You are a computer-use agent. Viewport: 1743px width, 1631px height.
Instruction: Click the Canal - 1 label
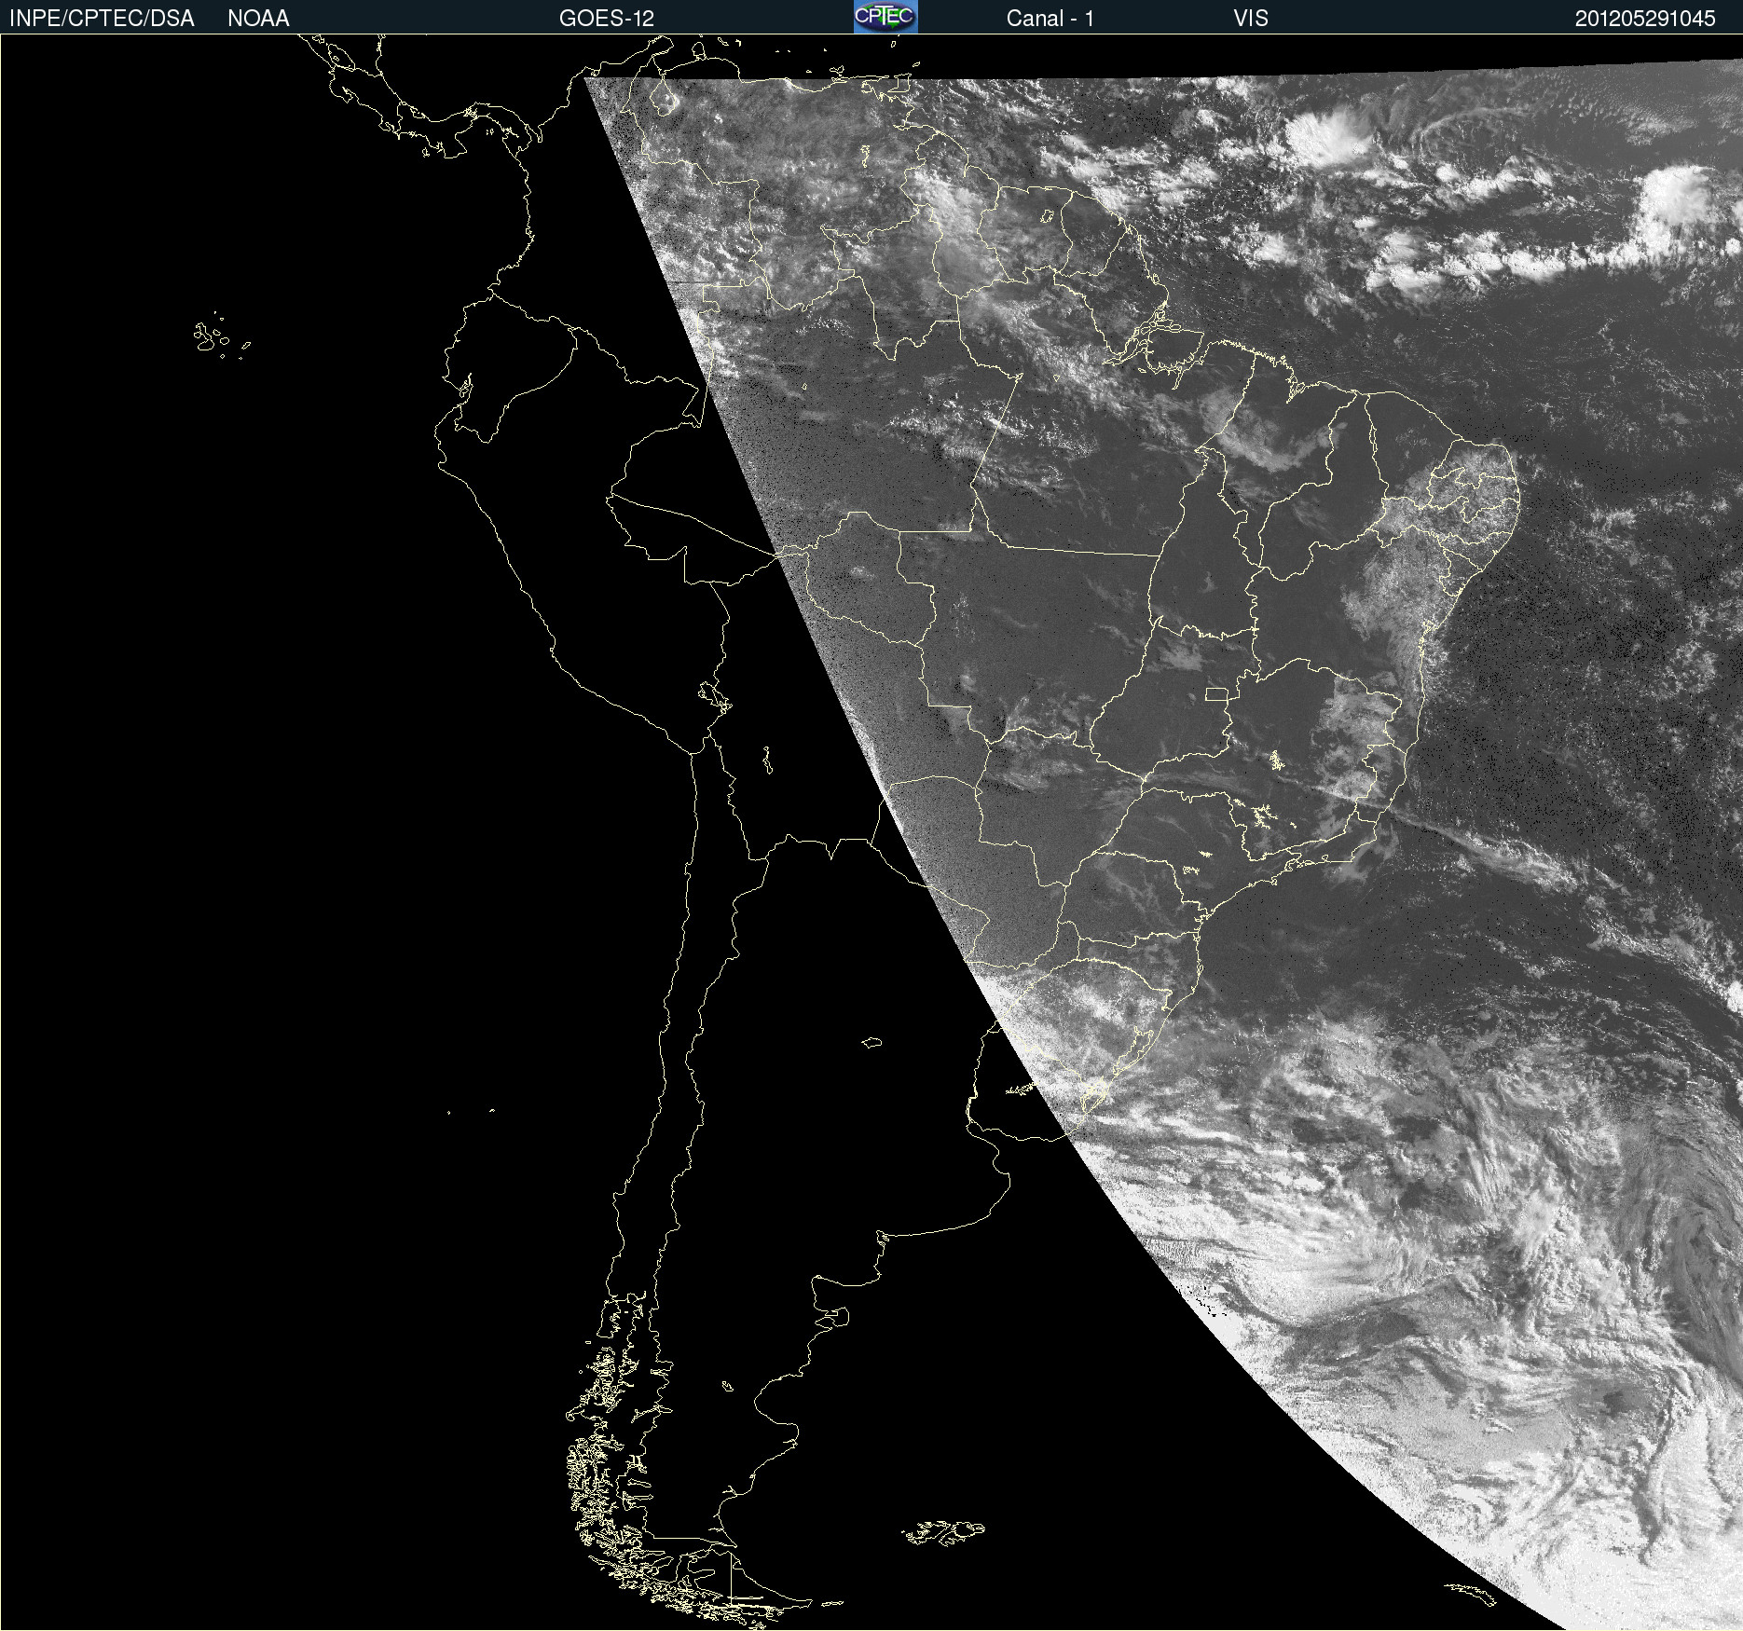pyautogui.click(x=1050, y=19)
